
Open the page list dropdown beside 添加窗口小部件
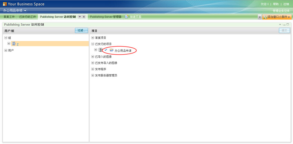click(x=260, y=17)
